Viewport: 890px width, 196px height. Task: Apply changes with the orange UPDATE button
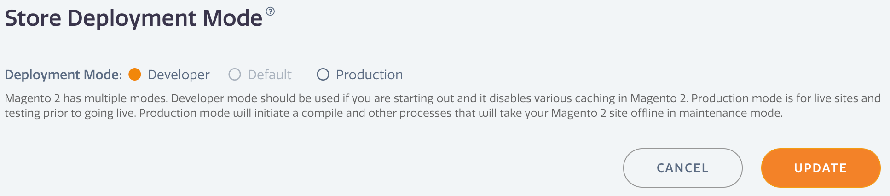pyautogui.click(x=821, y=168)
